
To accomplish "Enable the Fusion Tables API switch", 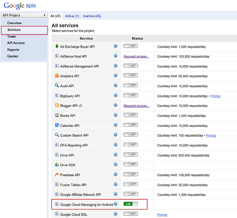I will 131,184.
